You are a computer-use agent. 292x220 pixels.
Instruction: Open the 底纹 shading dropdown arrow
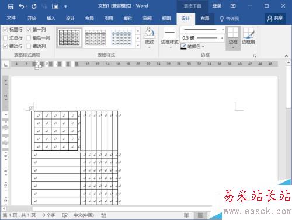150,47
